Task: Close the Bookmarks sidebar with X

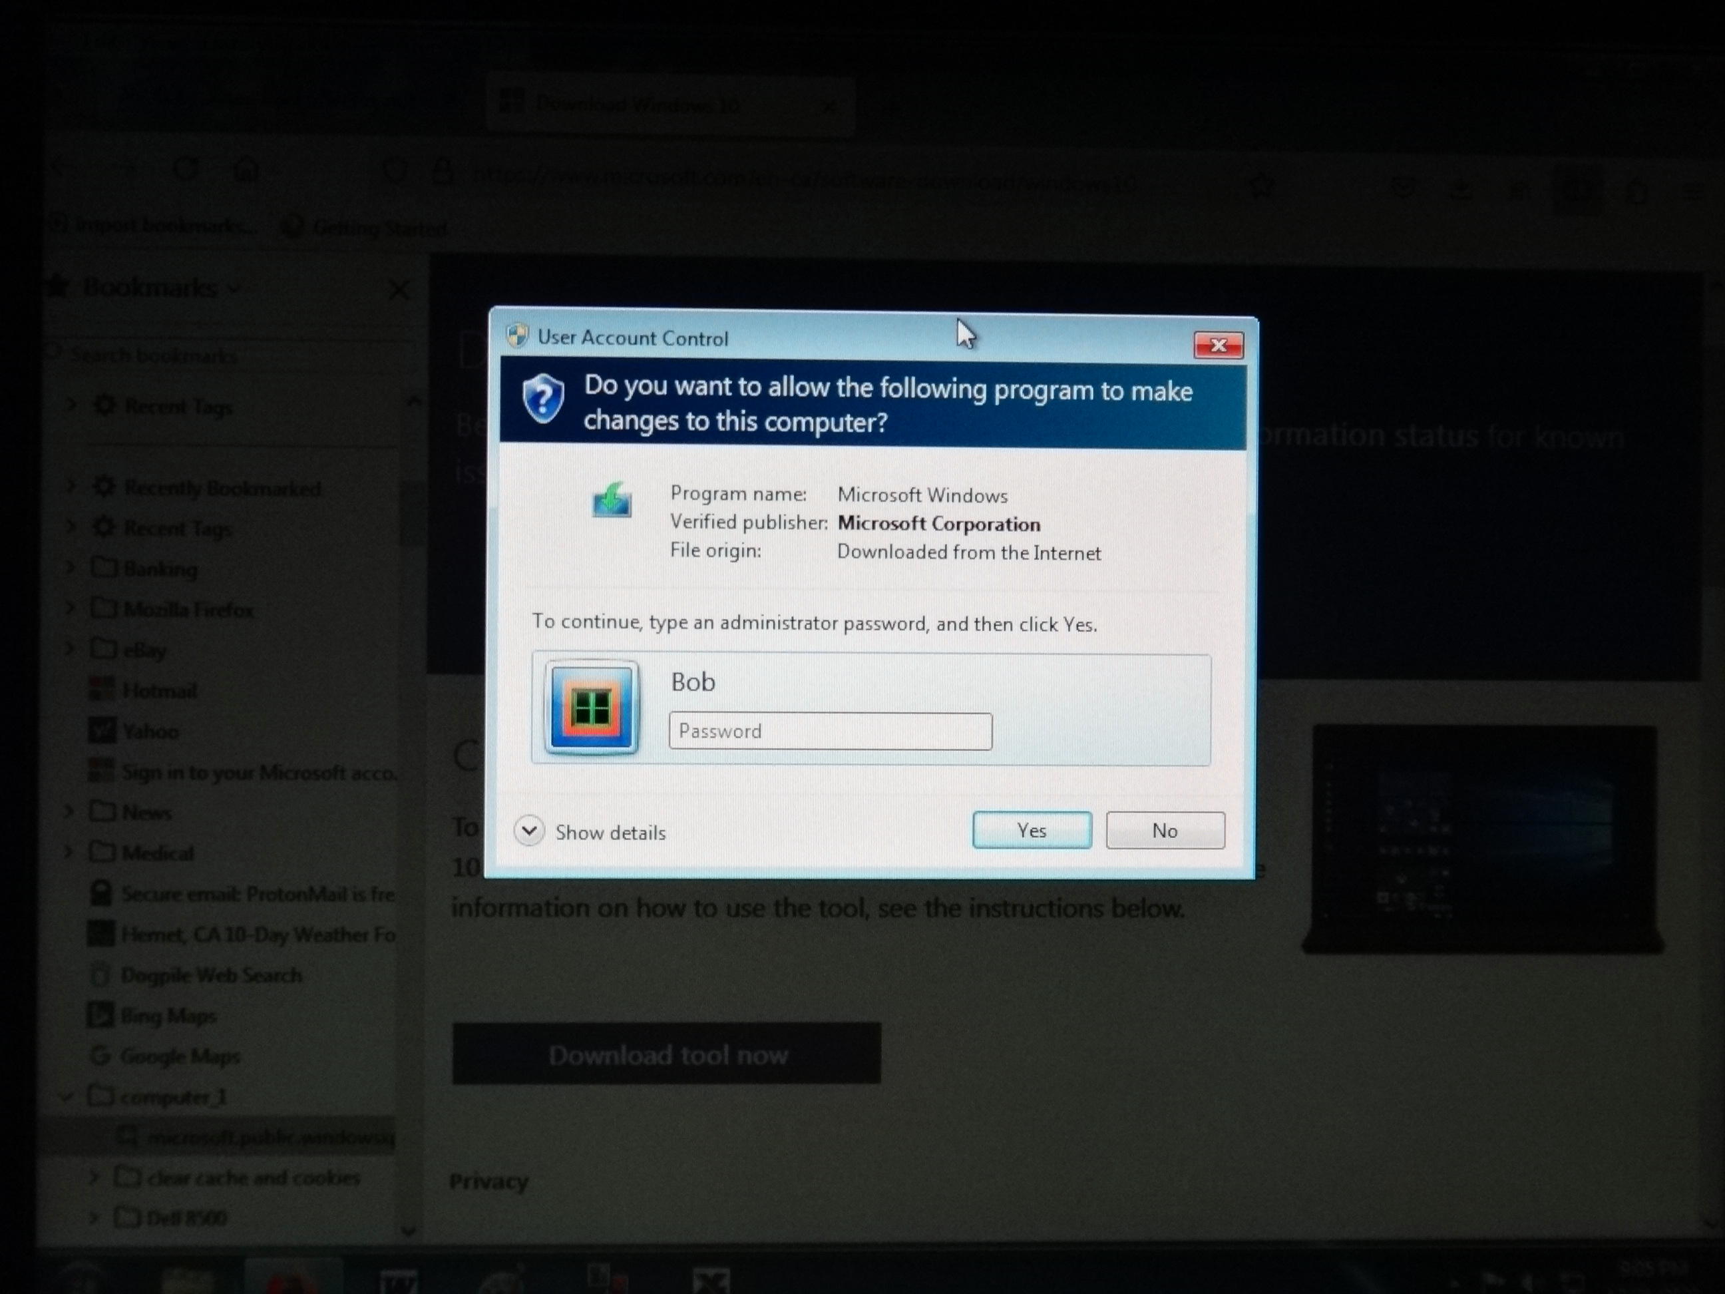Action: click(x=399, y=291)
